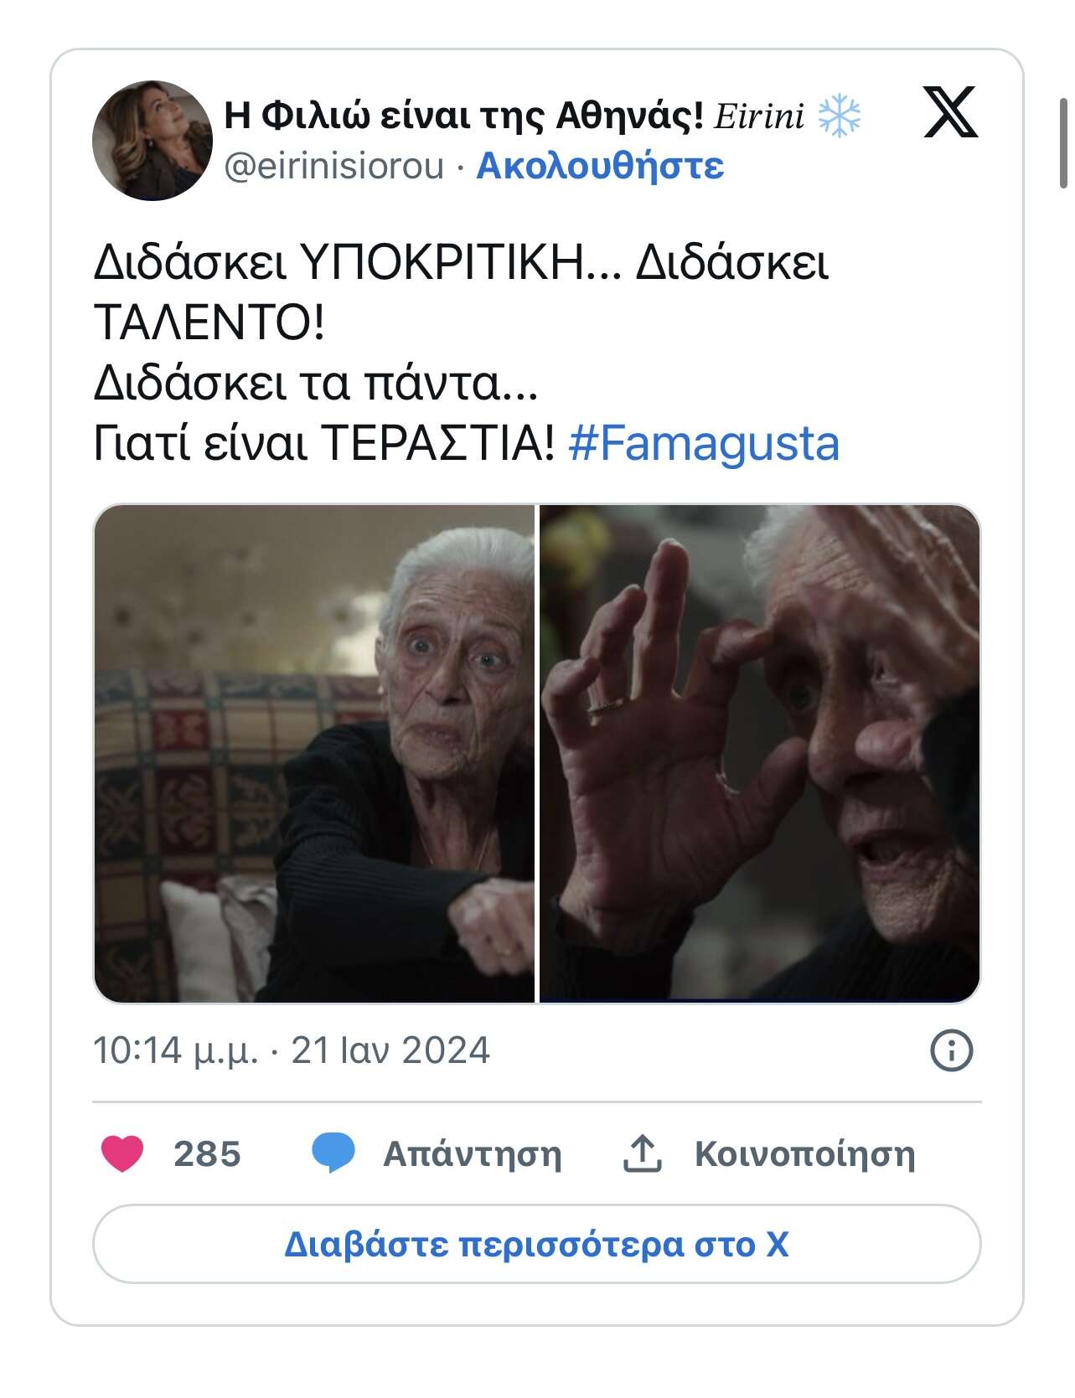
Task: Click the @eirinisiorou handle
Action: [x=333, y=166]
